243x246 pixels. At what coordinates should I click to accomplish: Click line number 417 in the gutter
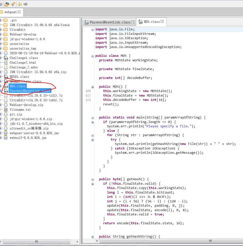pyautogui.click(x=88, y=95)
